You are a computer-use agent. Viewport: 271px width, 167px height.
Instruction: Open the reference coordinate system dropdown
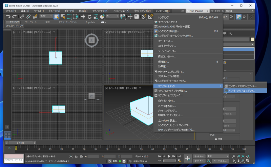coord(112,16)
